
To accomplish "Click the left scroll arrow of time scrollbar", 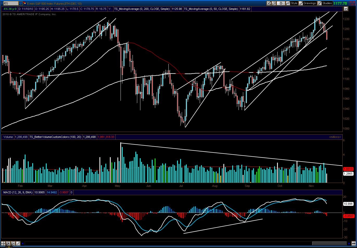I will 23,244.
